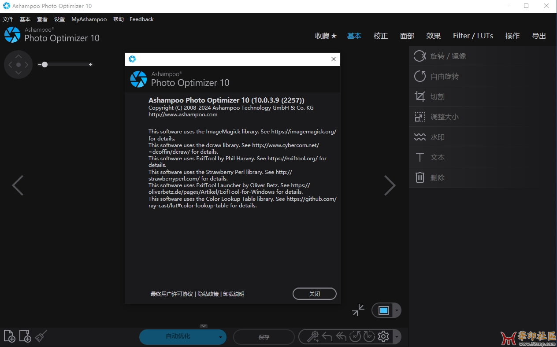Click the Ashampoo logo in the About dialog header
The image size is (557, 347).
point(138,79)
